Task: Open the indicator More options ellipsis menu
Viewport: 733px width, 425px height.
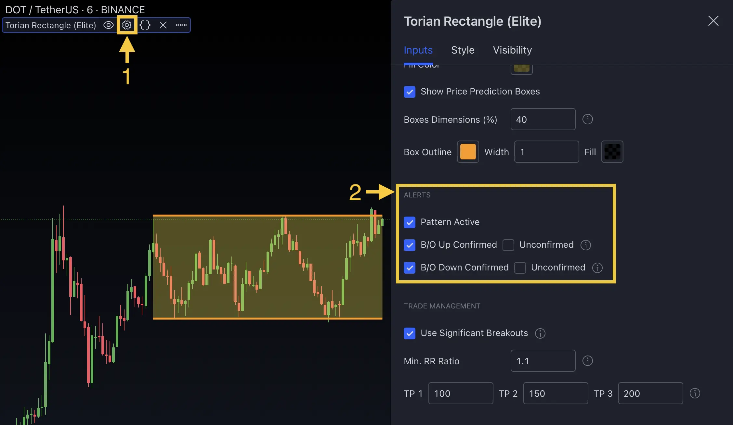Action: pyautogui.click(x=181, y=25)
